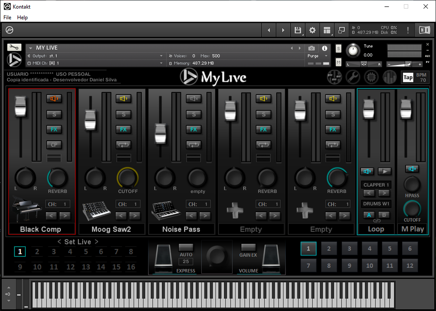
Task: Click the Moog Saw2 CUTOFF knob
Action: point(128,177)
